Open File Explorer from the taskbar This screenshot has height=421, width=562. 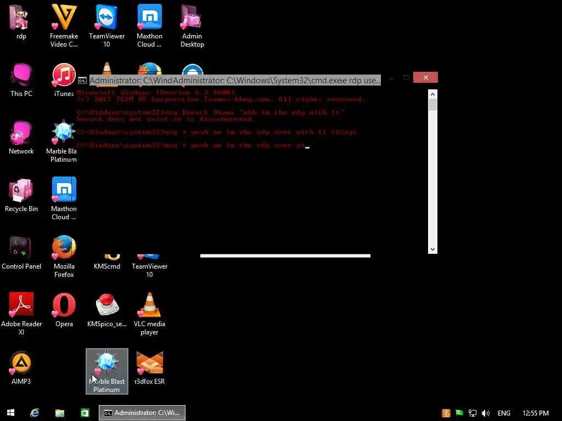coord(59,413)
